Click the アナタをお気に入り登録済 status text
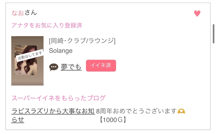This screenshot has height=134, width=216. [x=47, y=25]
